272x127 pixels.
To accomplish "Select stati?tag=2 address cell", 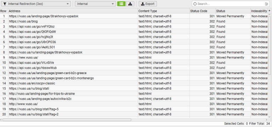I will pyautogui.click(x=73, y=114).
